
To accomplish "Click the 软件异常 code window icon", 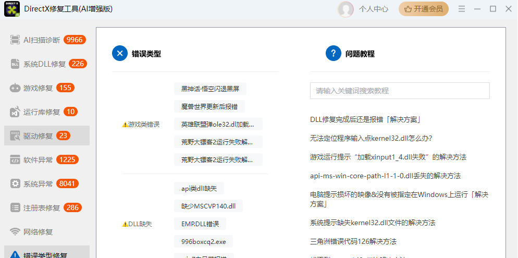I will [15, 160].
